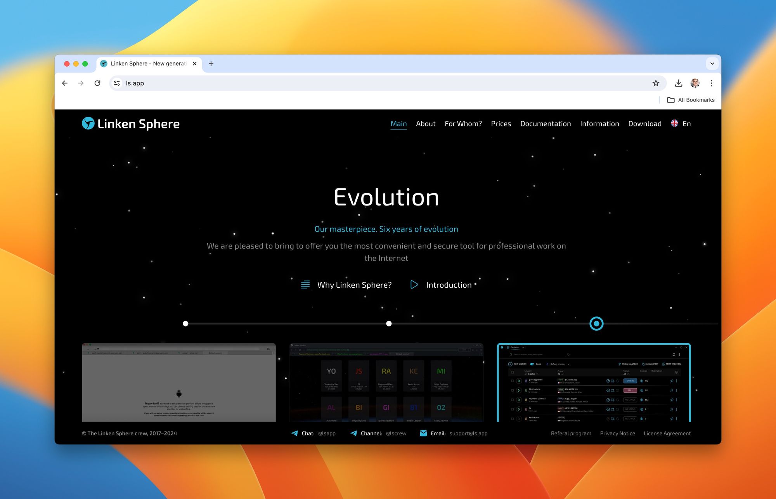Open the Chrome three-dot menu
This screenshot has height=499, width=776.
(x=711, y=83)
